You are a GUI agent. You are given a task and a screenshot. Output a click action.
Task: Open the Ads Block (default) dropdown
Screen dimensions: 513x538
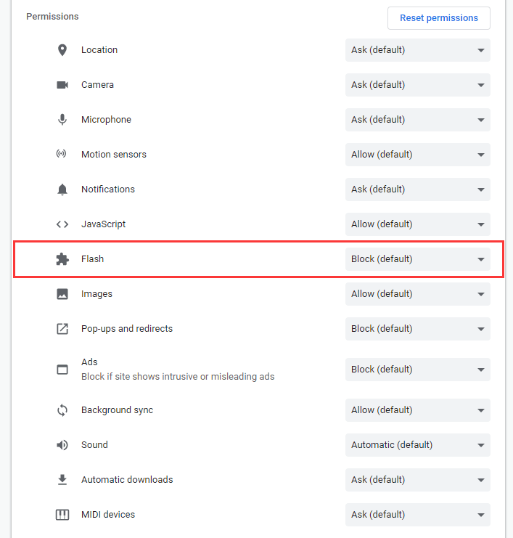click(x=418, y=370)
